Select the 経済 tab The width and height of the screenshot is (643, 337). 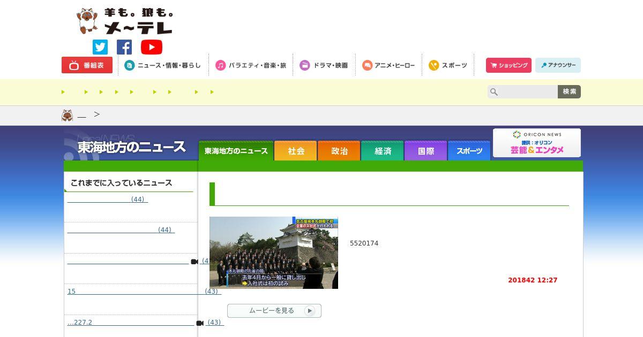click(x=383, y=151)
